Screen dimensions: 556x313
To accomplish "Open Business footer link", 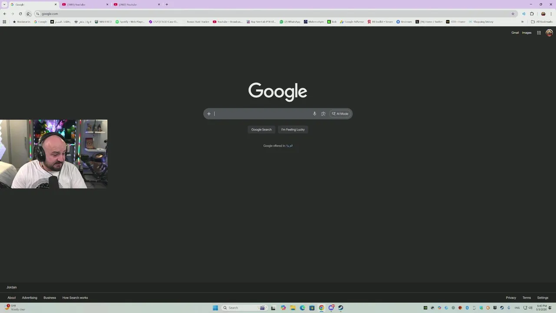I will [x=50, y=298].
